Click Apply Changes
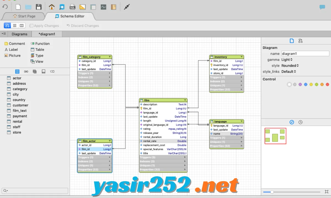Image resolution: width=331 pixels, height=198 pixels. coord(44,26)
